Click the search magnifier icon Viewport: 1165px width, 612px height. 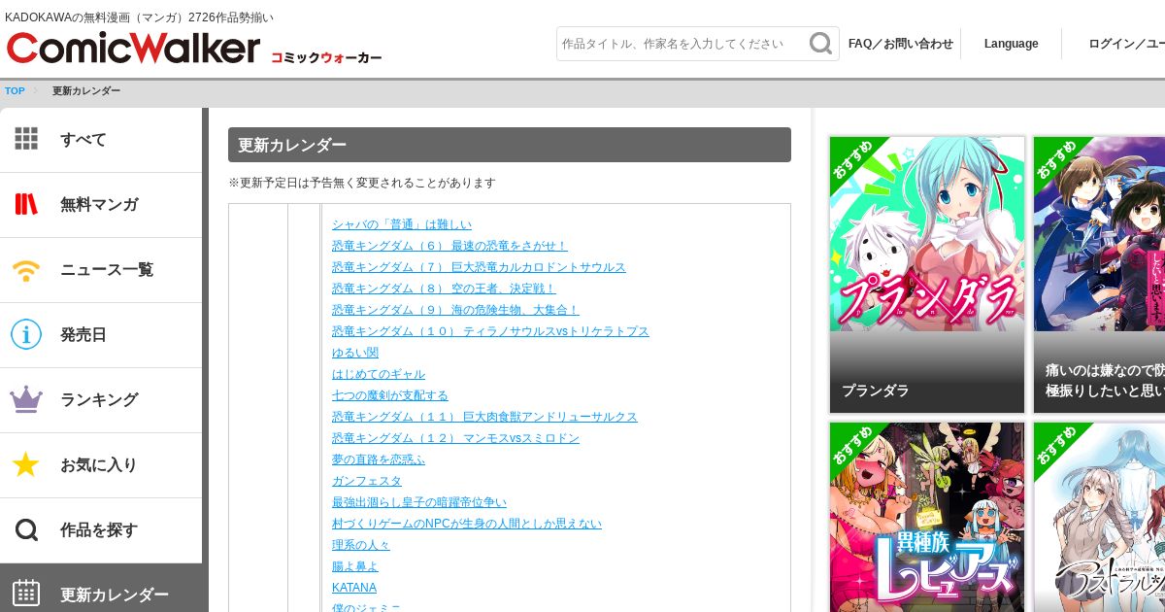coord(820,44)
